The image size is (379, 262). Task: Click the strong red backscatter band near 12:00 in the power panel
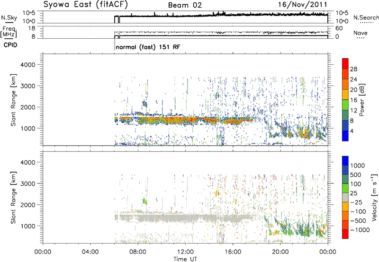click(185, 120)
